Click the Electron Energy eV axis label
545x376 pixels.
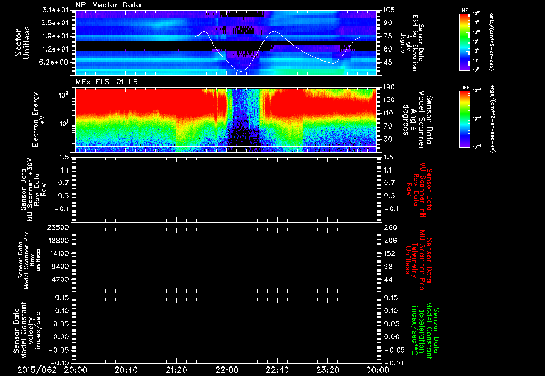pos(39,121)
